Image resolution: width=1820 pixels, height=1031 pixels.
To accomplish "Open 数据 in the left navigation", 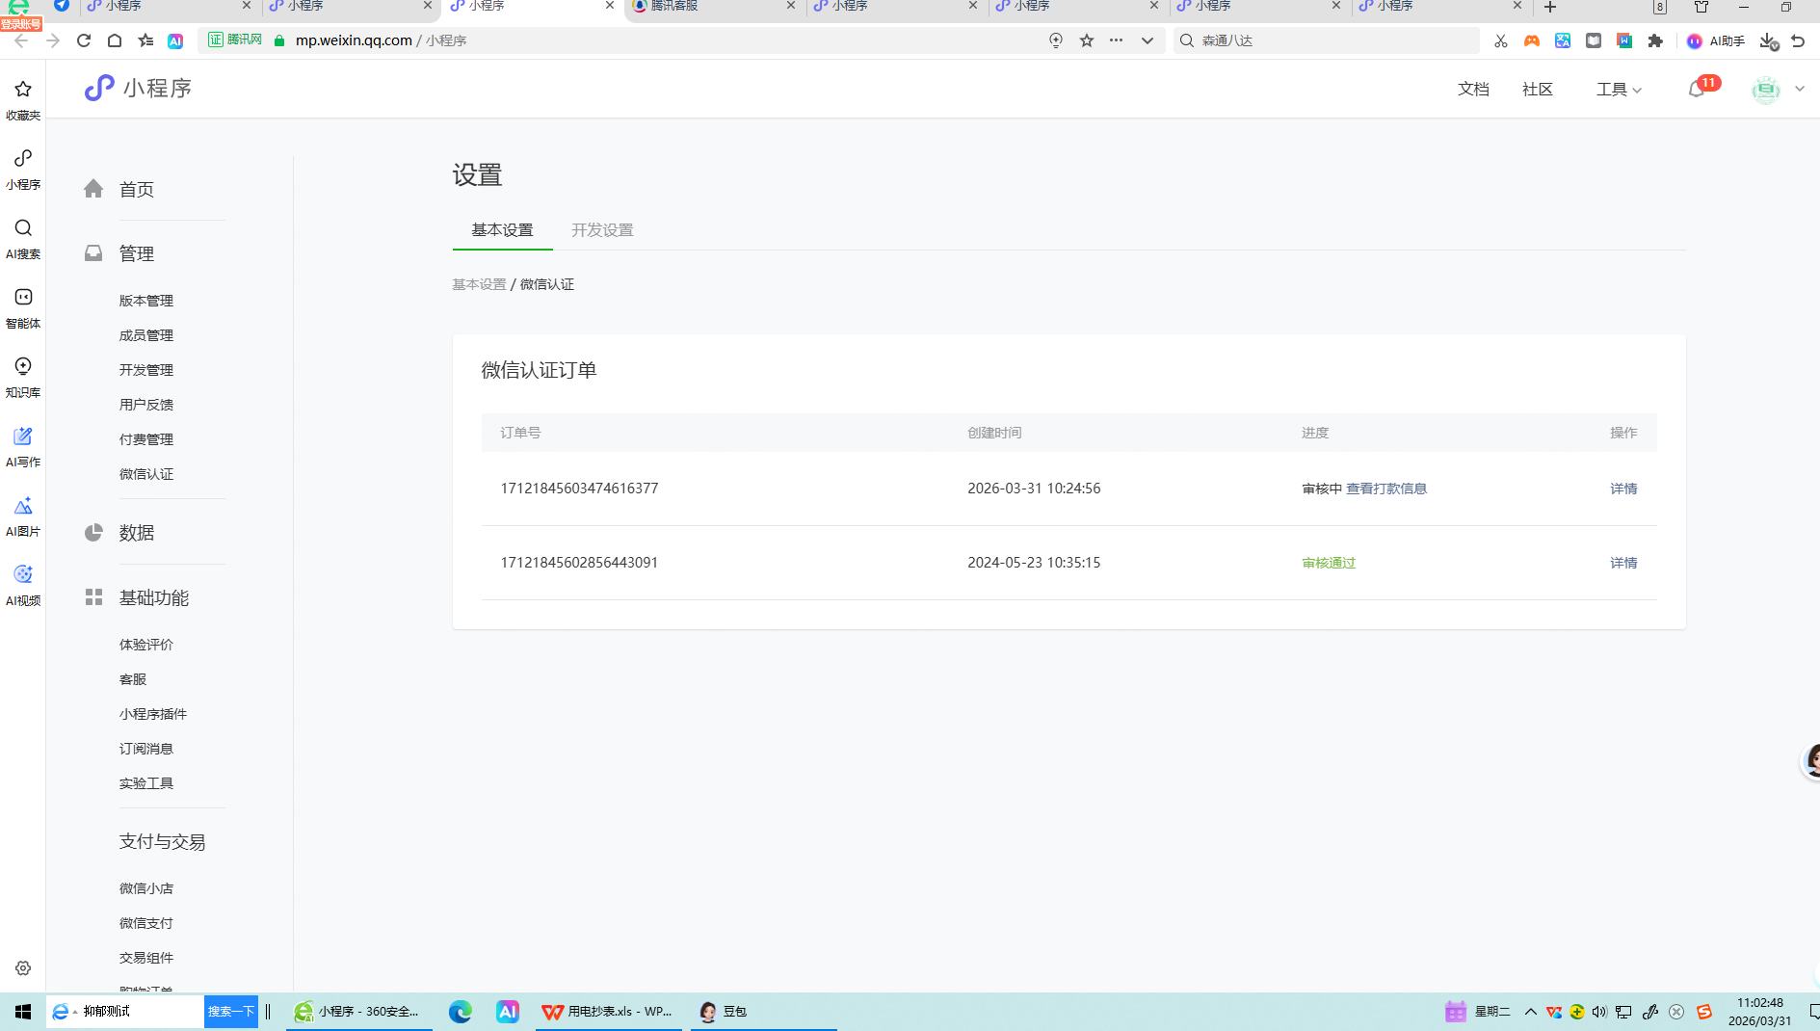I will [x=136, y=533].
